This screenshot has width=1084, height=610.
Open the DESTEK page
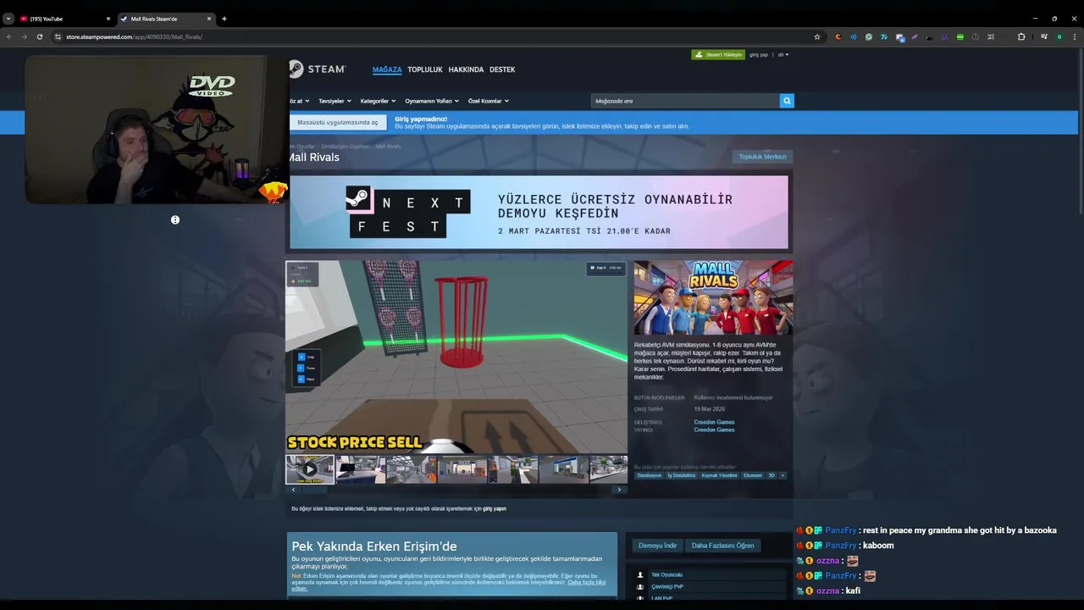(x=502, y=69)
